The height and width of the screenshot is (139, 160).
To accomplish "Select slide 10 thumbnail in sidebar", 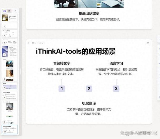I will point(10,130).
